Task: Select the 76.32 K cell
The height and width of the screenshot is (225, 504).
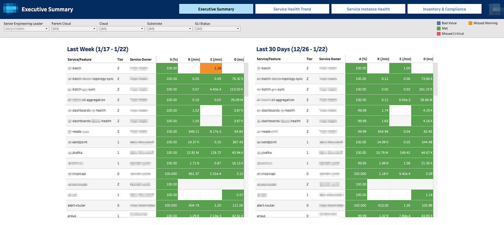Action: (233, 79)
